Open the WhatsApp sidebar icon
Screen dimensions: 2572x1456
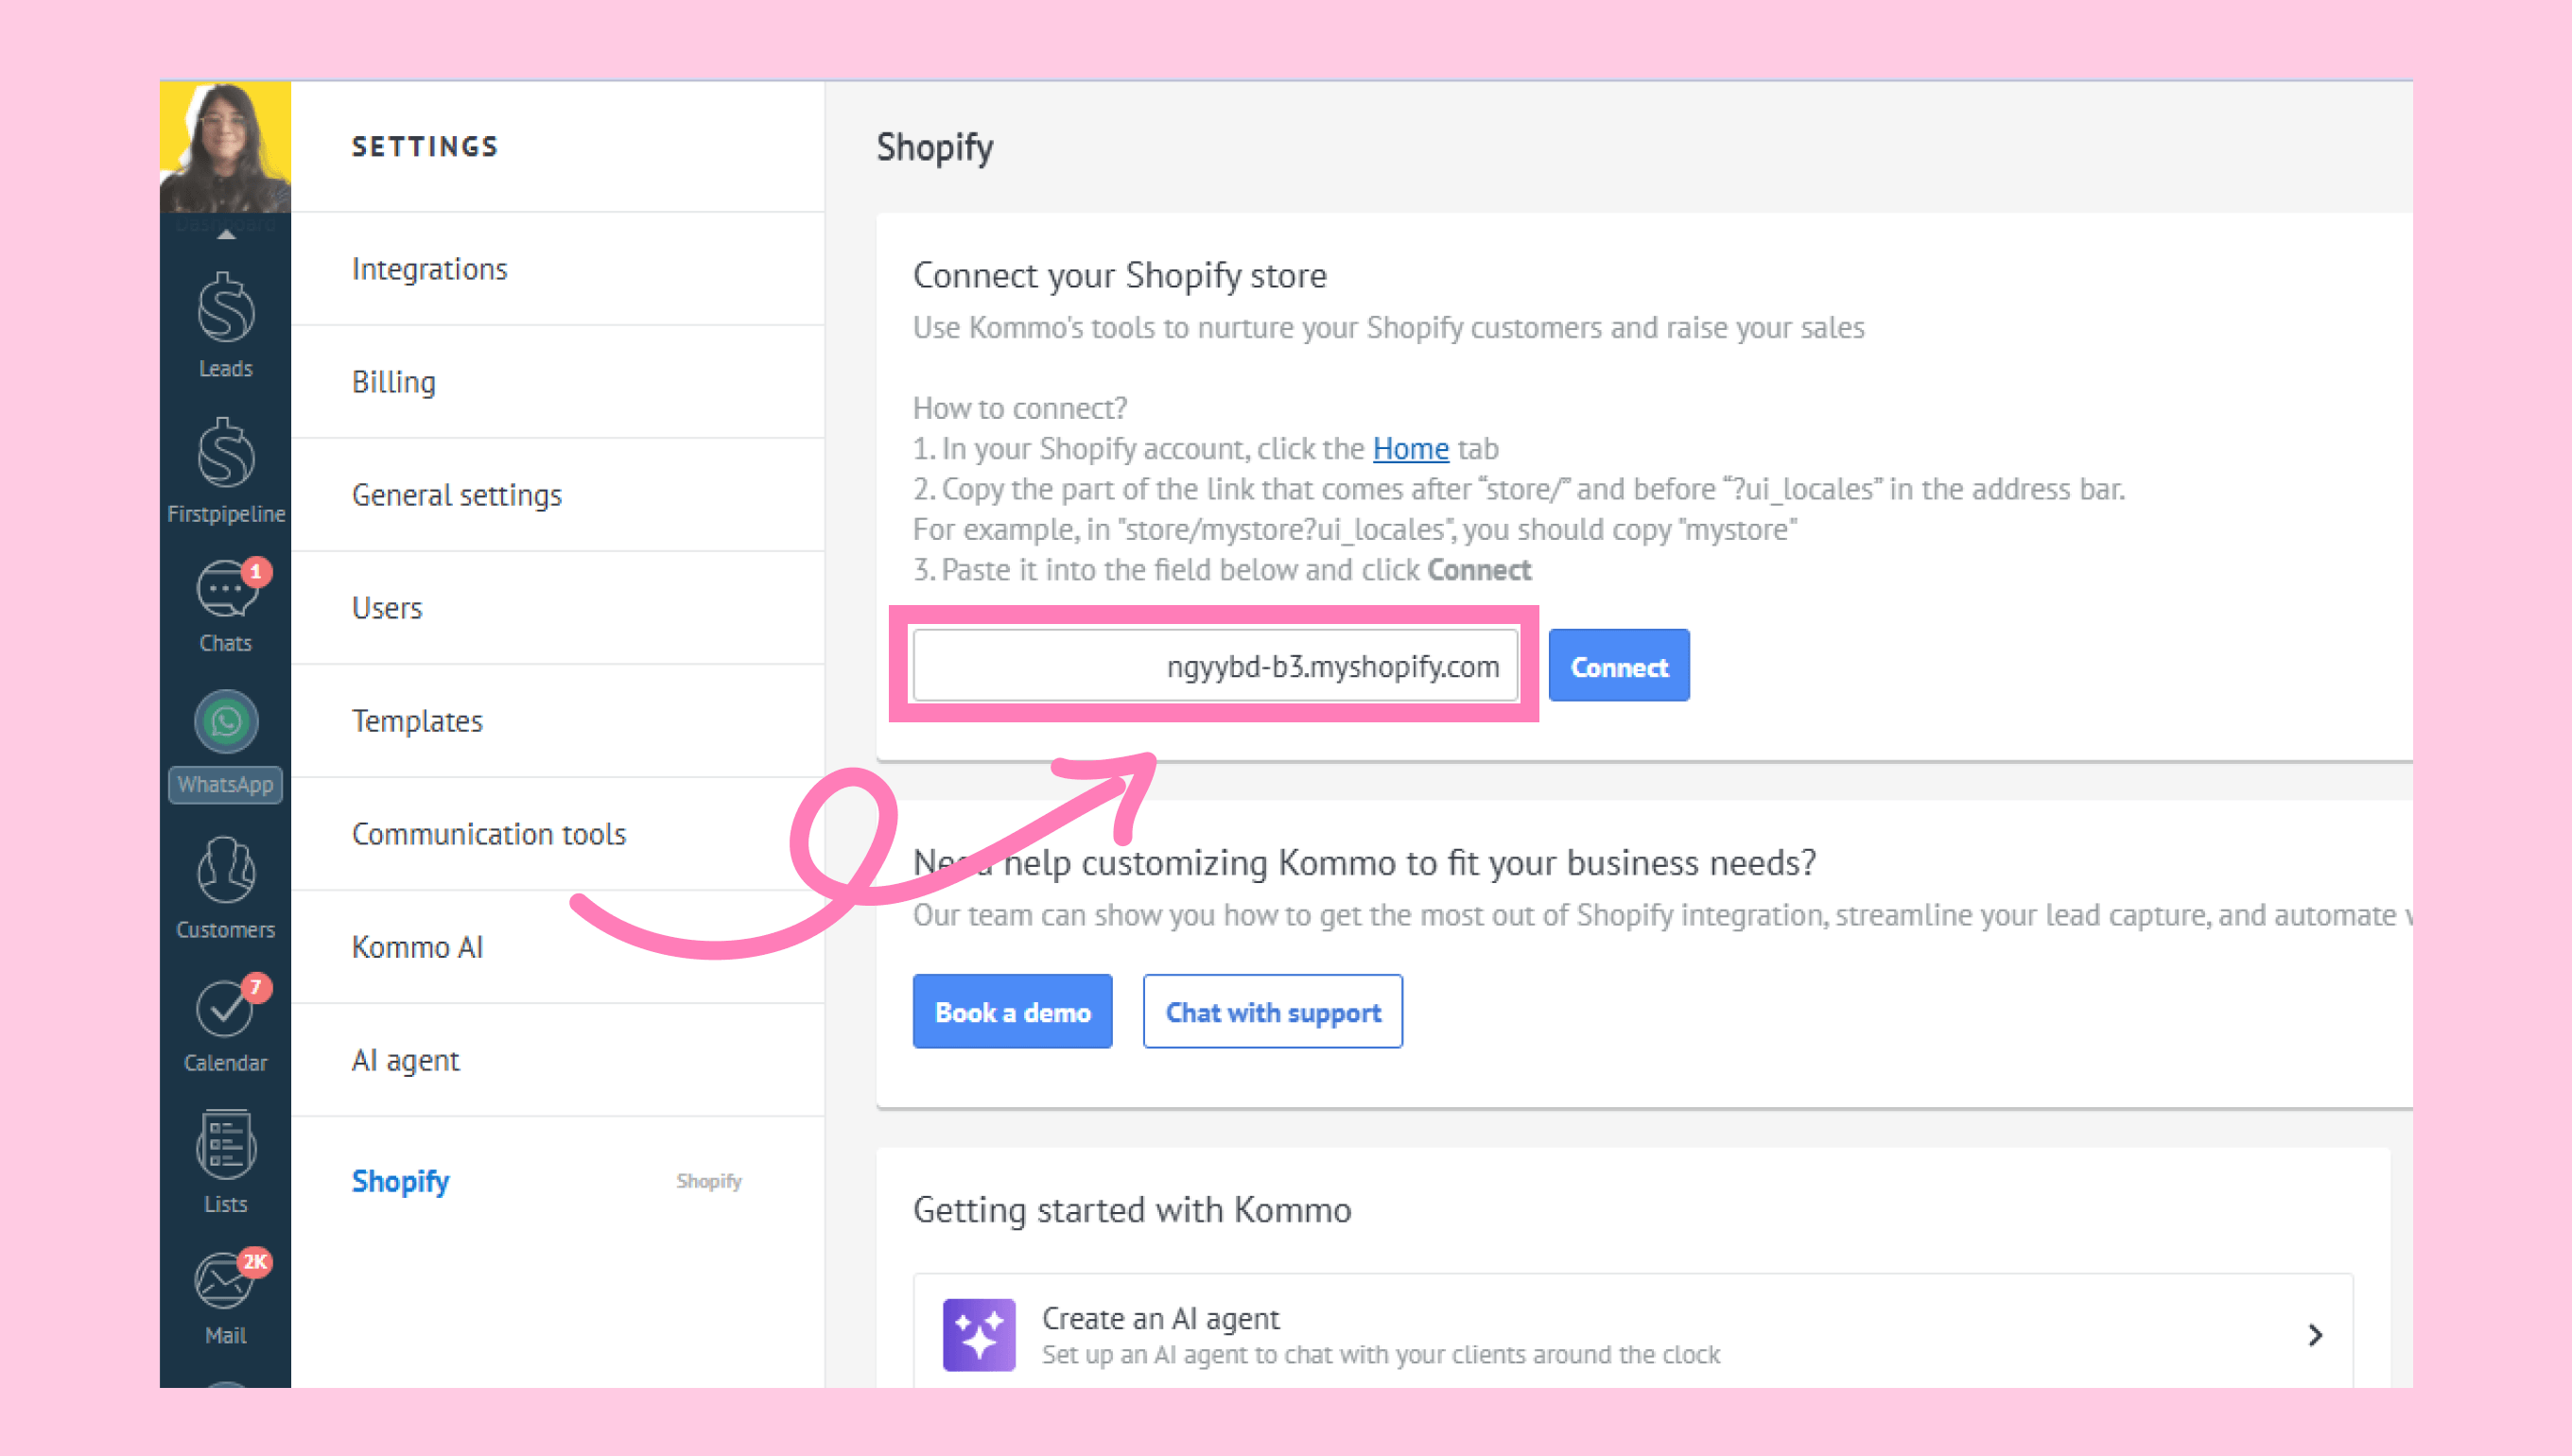tap(225, 745)
